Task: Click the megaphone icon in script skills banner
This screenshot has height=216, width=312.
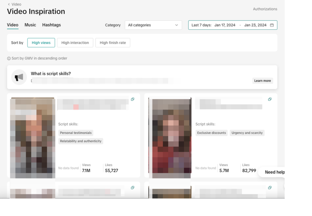Action: coord(19,77)
